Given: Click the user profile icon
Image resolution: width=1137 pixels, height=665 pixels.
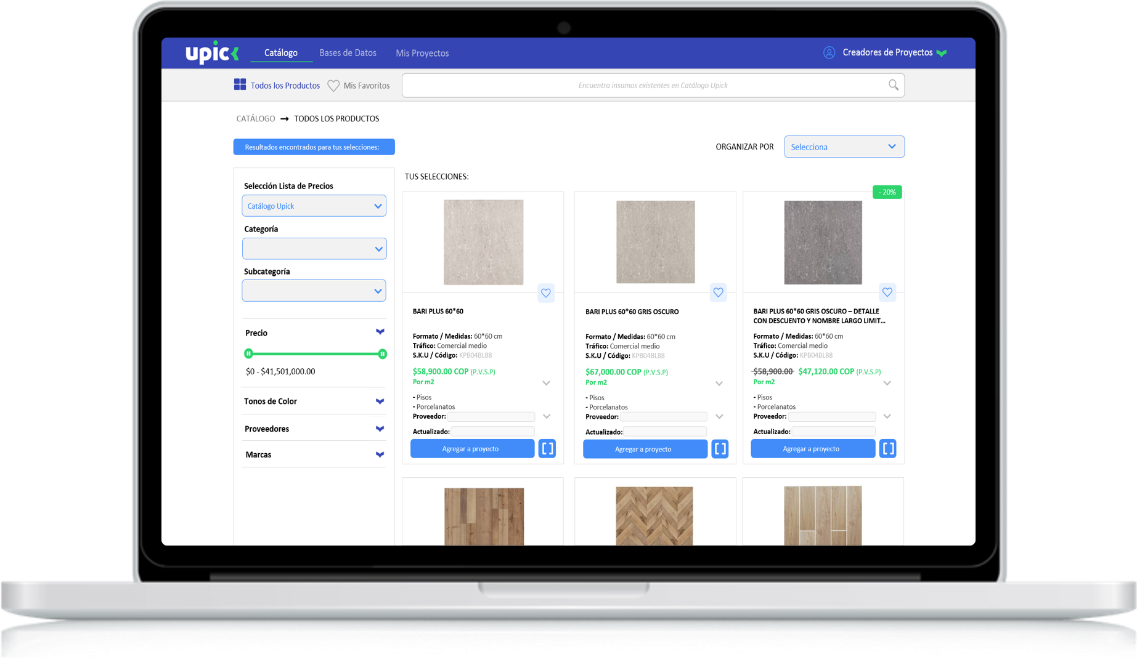Looking at the screenshot, I should point(829,53).
